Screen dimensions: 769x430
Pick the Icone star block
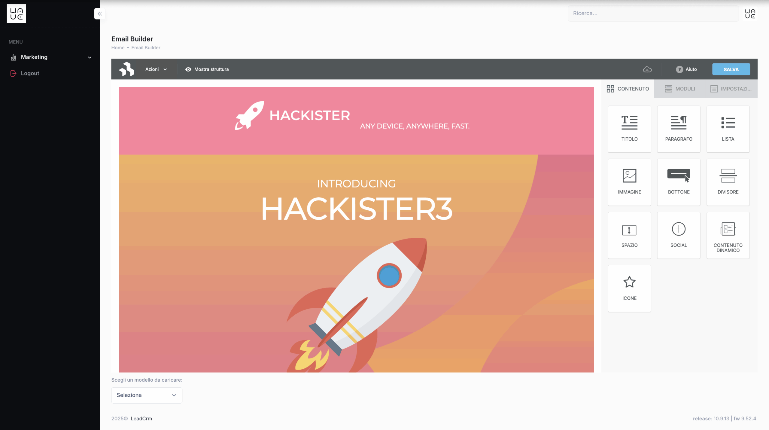[629, 288]
